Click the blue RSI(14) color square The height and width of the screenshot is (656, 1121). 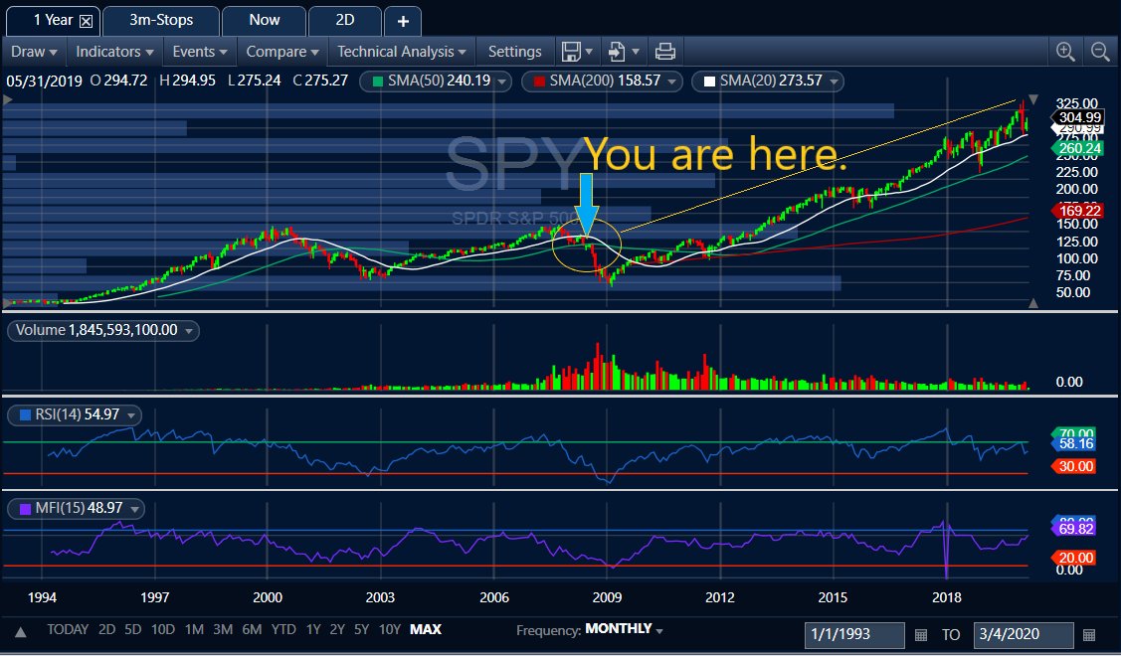click(25, 414)
